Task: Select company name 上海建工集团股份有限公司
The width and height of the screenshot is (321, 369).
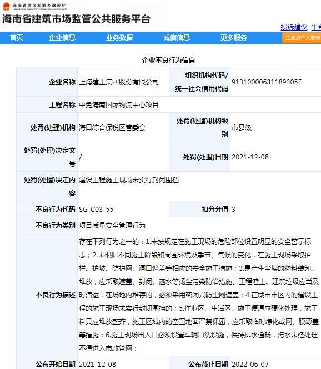Action: pos(119,82)
